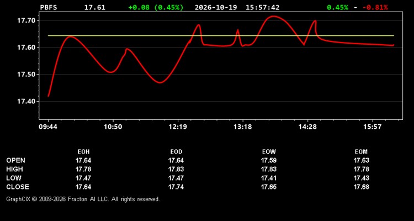The height and width of the screenshot is (221, 414).
Task: Click the 17.70 y-axis label
Action: [26, 20]
